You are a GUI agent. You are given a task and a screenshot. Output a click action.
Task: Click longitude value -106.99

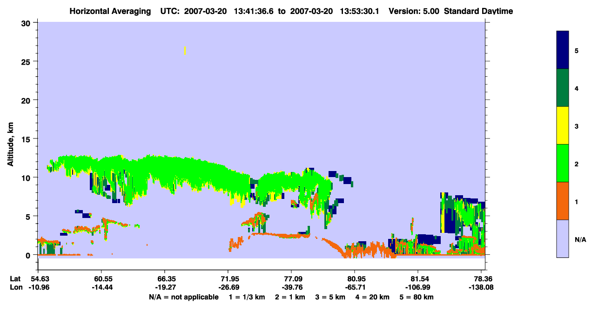(418, 287)
